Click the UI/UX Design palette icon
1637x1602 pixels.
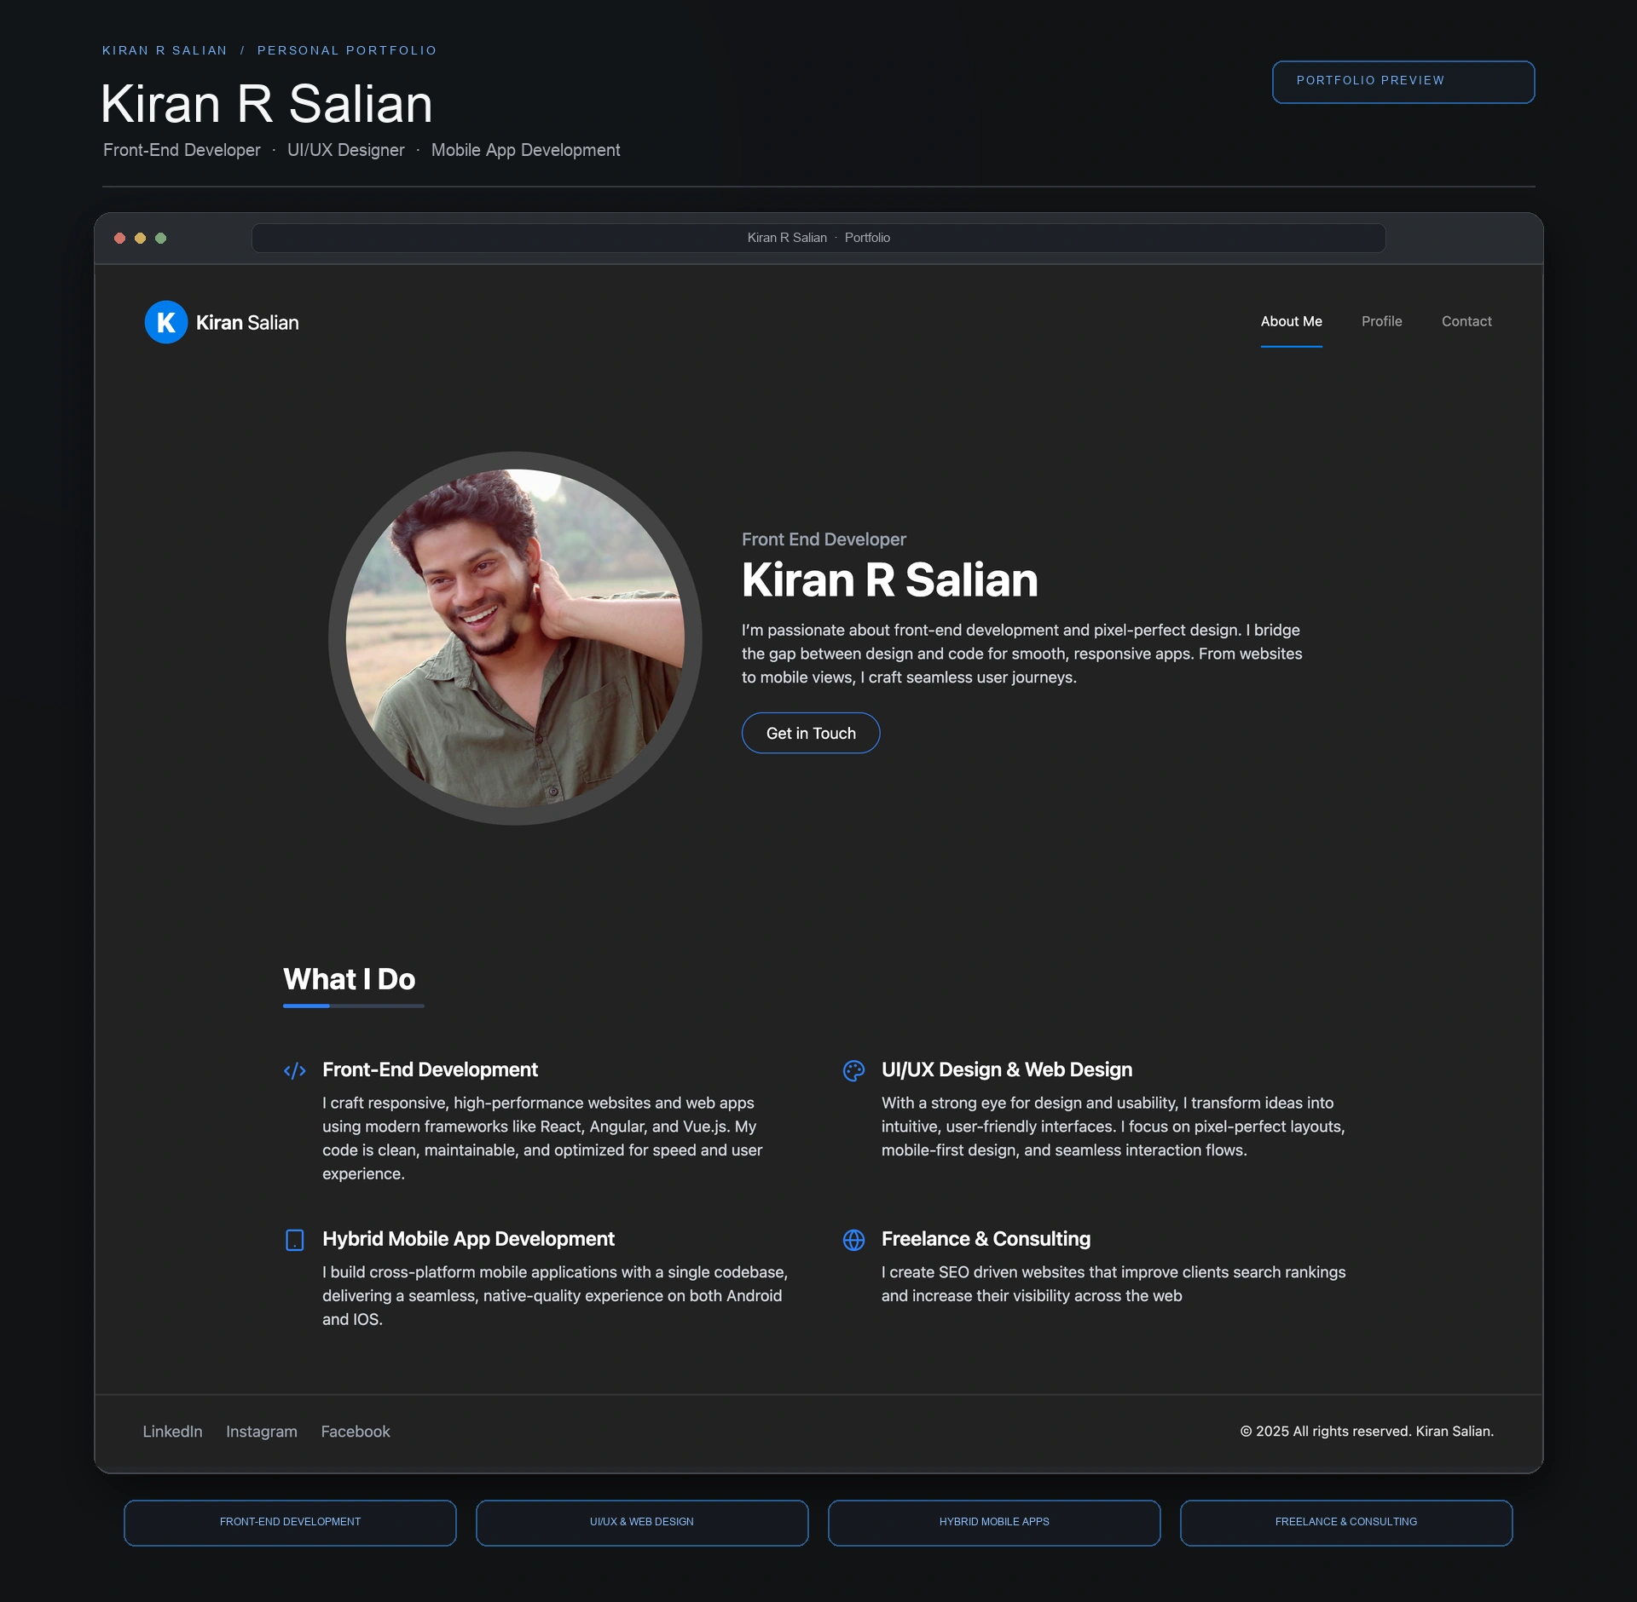[853, 1071]
